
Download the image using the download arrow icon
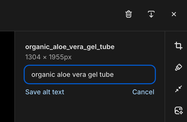[151, 14]
